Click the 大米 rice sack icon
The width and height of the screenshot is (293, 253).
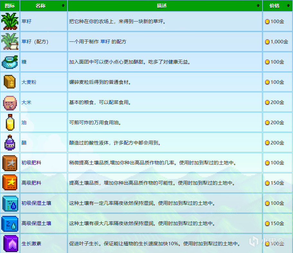(x=10, y=103)
